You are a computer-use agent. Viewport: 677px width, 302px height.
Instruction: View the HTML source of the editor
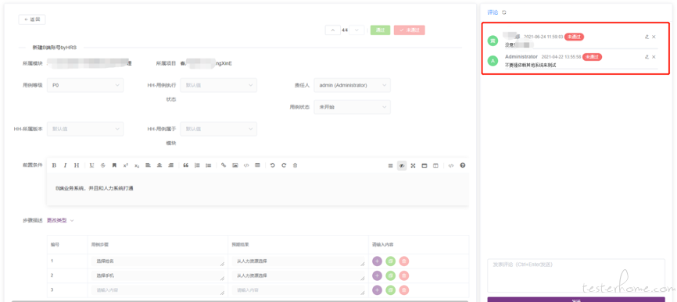pyautogui.click(x=451, y=165)
